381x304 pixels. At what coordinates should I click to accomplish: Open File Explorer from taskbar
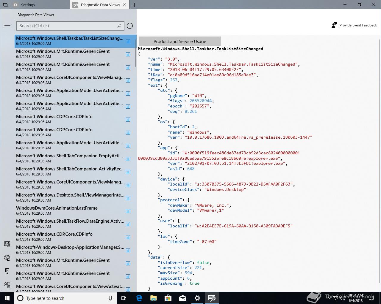(x=154, y=298)
